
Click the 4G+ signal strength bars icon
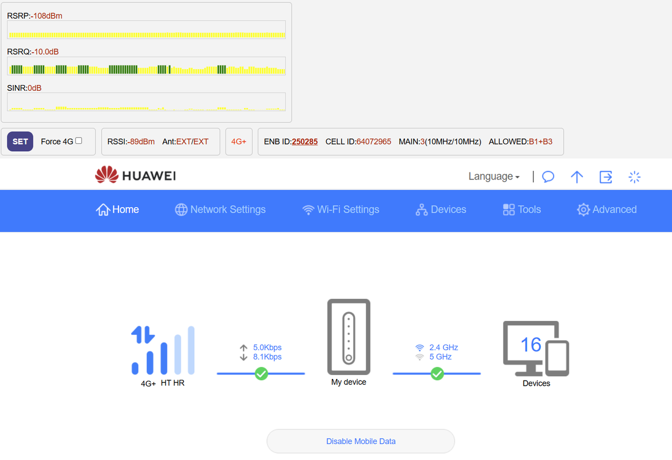point(163,350)
